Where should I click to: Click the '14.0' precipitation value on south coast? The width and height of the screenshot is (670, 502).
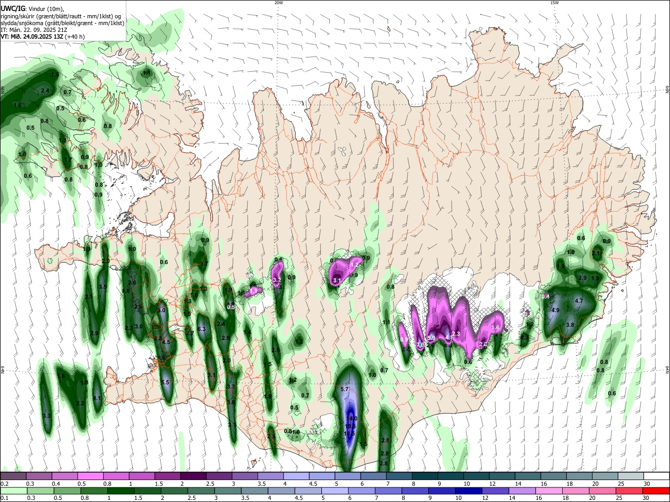(x=352, y=418)
